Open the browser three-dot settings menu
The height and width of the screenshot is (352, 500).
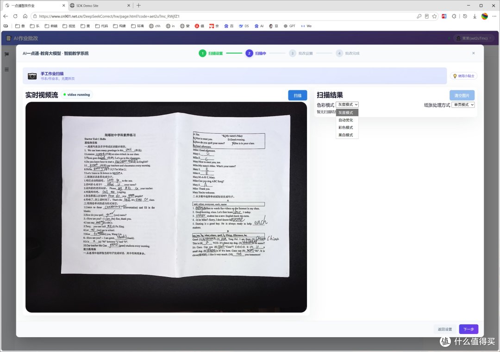pos(494,16)
